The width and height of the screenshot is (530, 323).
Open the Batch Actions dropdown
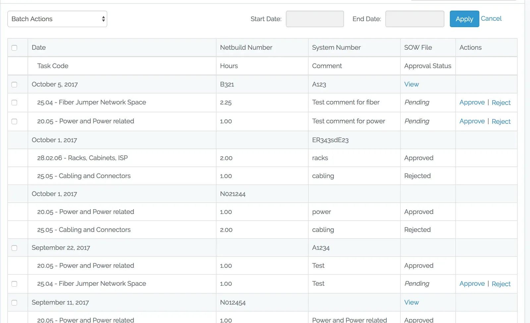click(x=57, y=19)
